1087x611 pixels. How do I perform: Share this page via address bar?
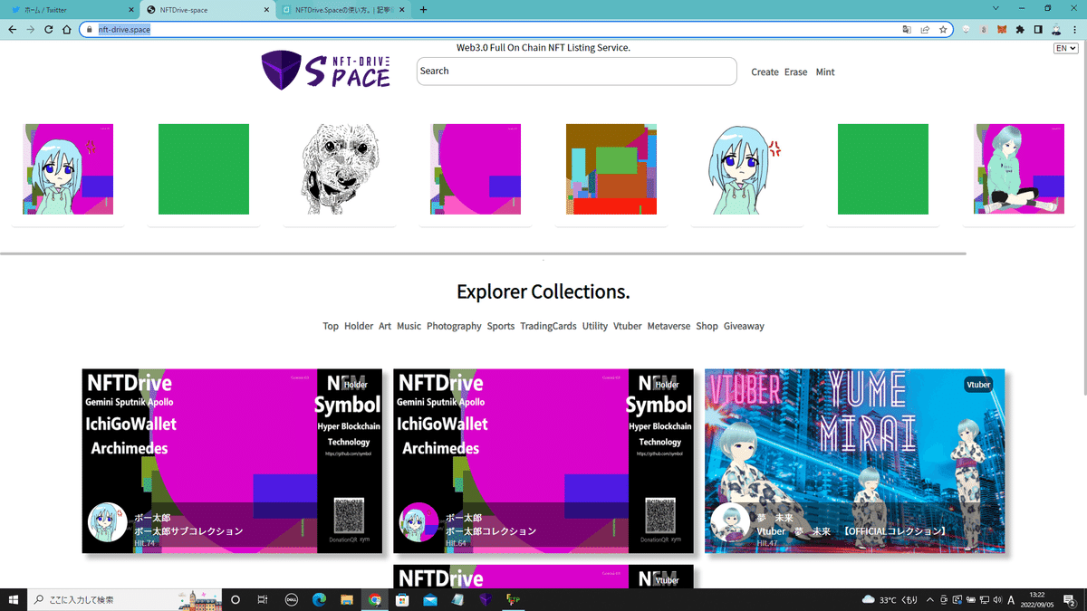pyautogui.click(x=925, y=29)
